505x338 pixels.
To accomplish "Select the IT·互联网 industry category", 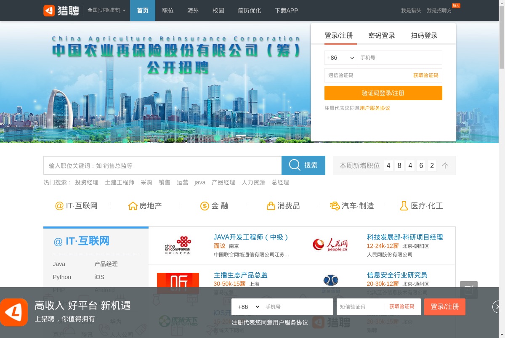I will coord(77,206).
